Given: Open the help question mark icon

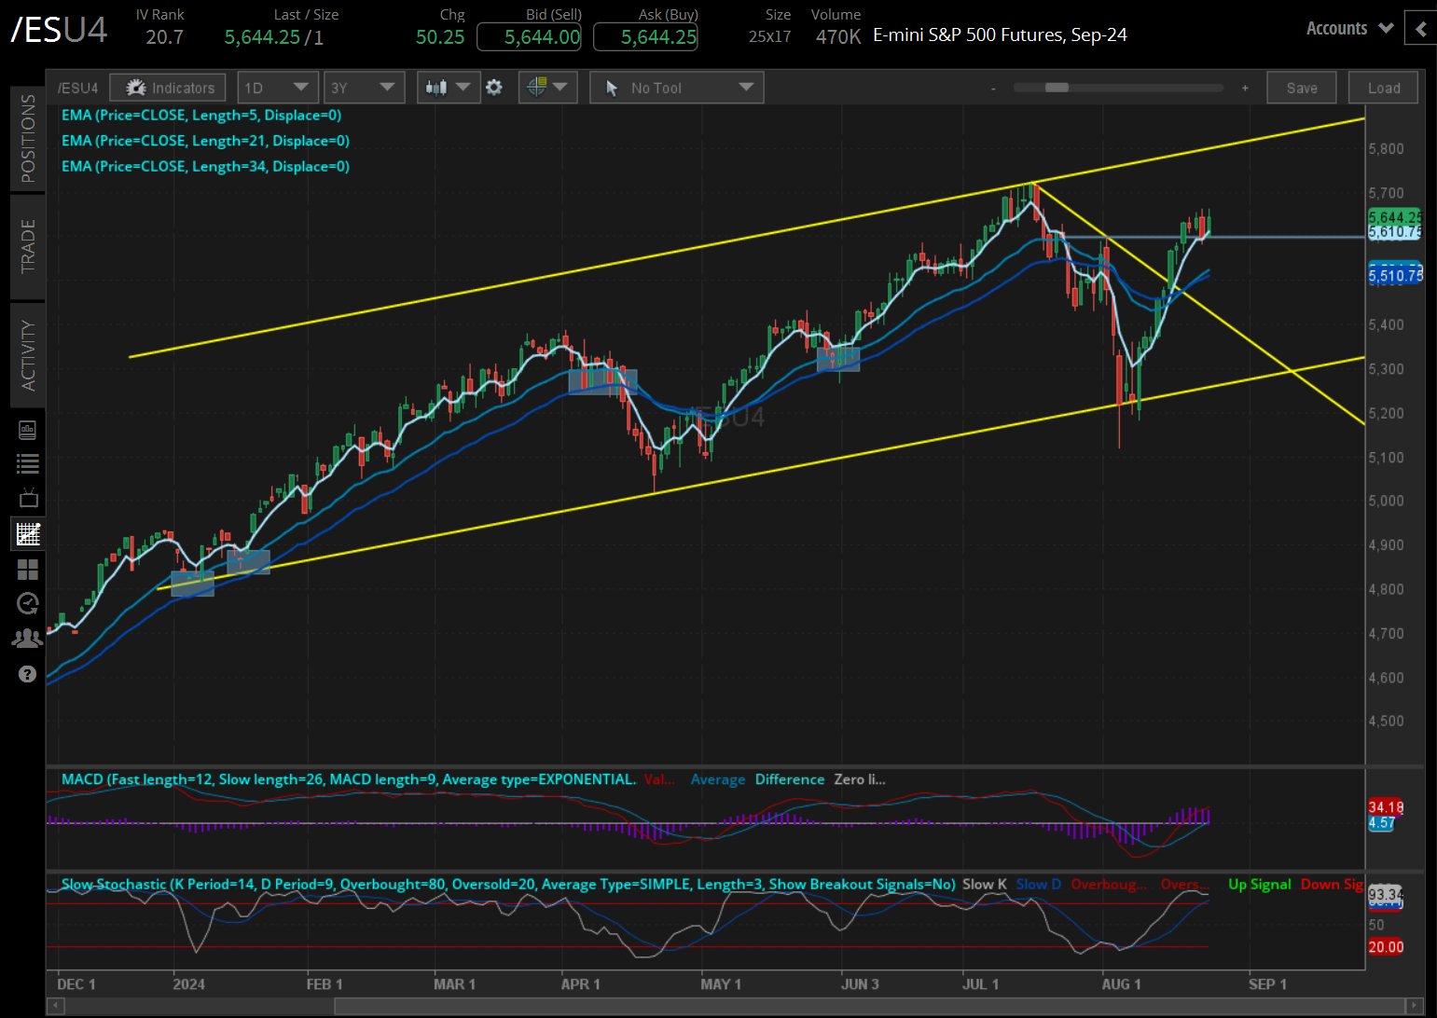Looking at the screenshot, I should pos(28,674).
